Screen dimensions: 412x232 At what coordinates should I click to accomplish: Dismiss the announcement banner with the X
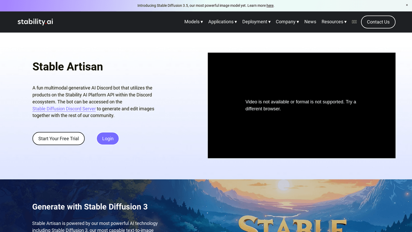pos(407,5)
